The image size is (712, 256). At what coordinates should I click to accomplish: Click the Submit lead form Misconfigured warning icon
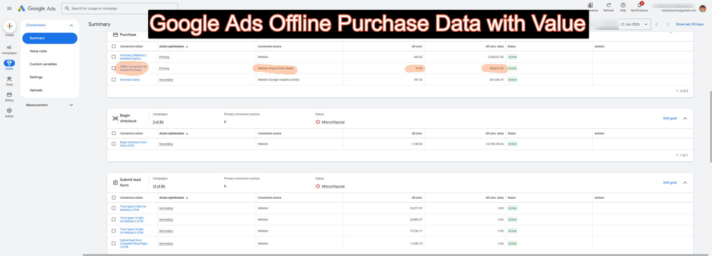point(318,186)
